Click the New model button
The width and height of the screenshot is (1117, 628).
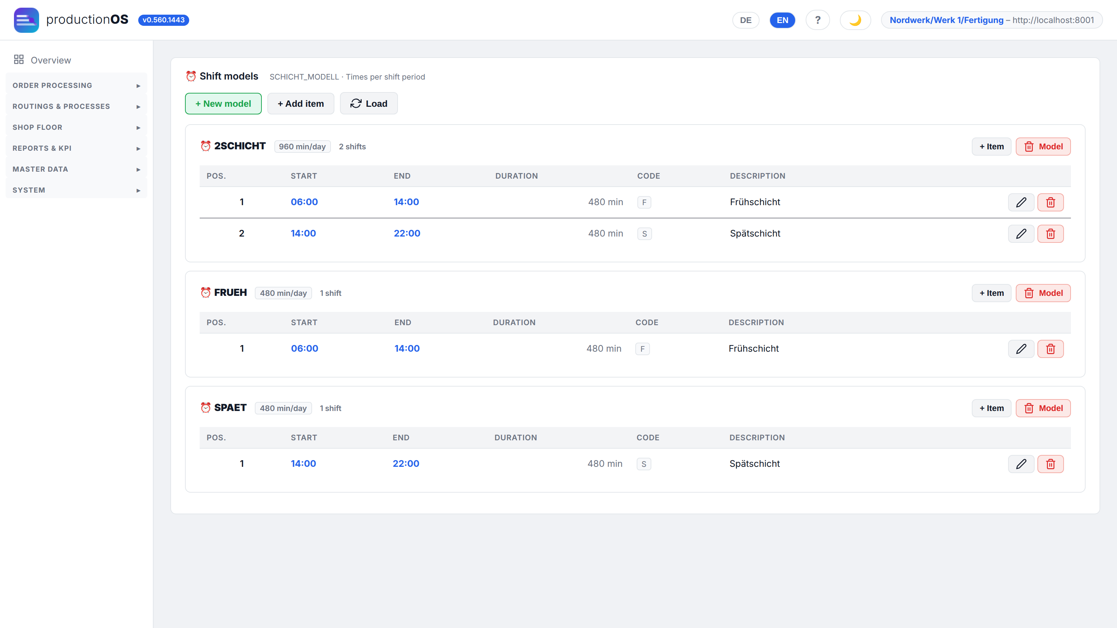pyautogui.click(x=223, y=104)
